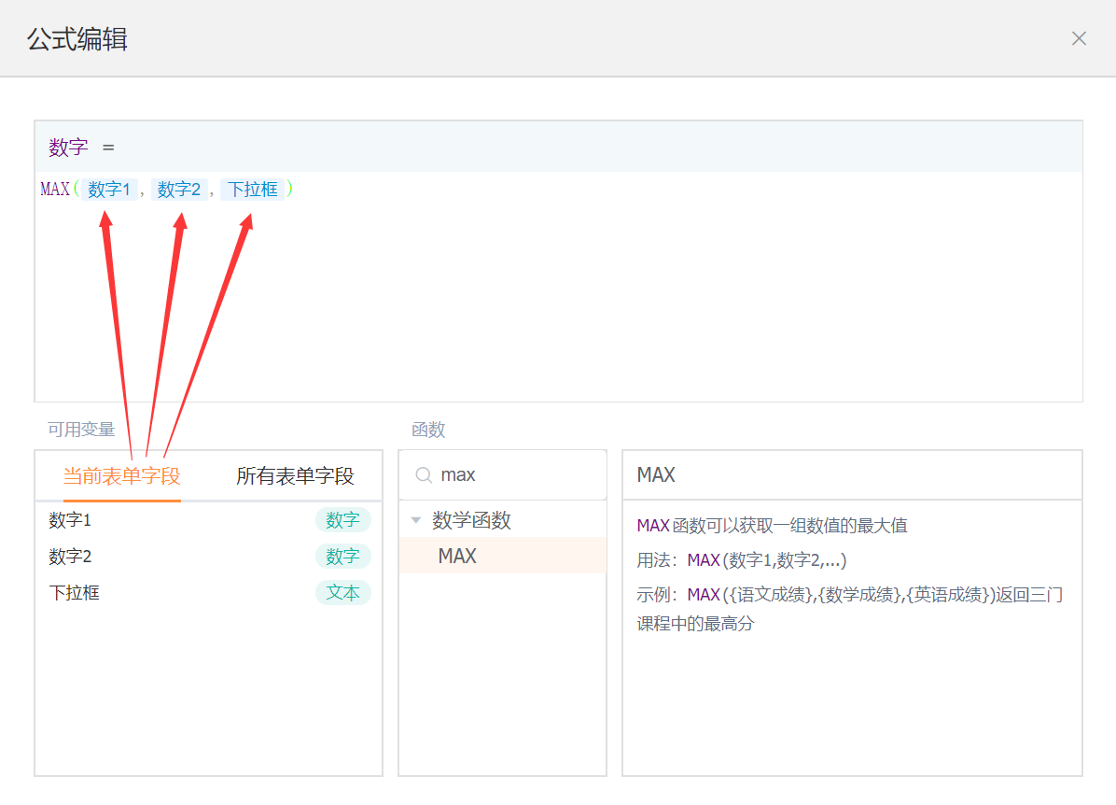Click the MAX函数可以获取一组数值的最大值 description
The height and width of the screenshot is (805, 1116).
[x=773, y=526]
